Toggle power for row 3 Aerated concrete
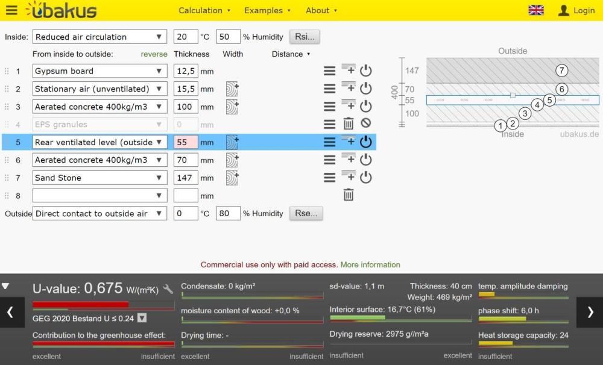 tap(366, 106)
